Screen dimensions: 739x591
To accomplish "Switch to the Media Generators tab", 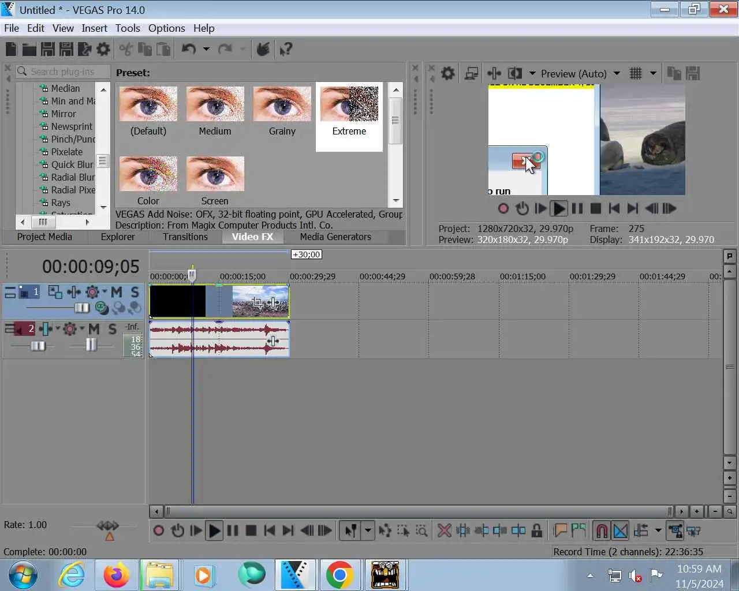I will click(x=335, y=237).
